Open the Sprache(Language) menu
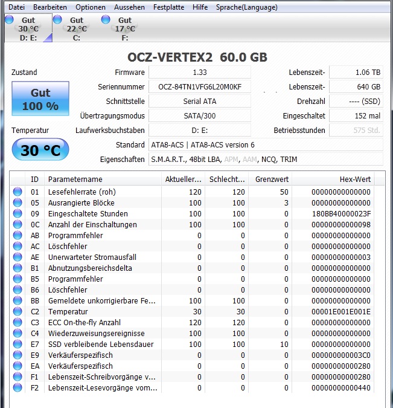The height and width of the screenshot is (408, 393). [x=247, y=7]
